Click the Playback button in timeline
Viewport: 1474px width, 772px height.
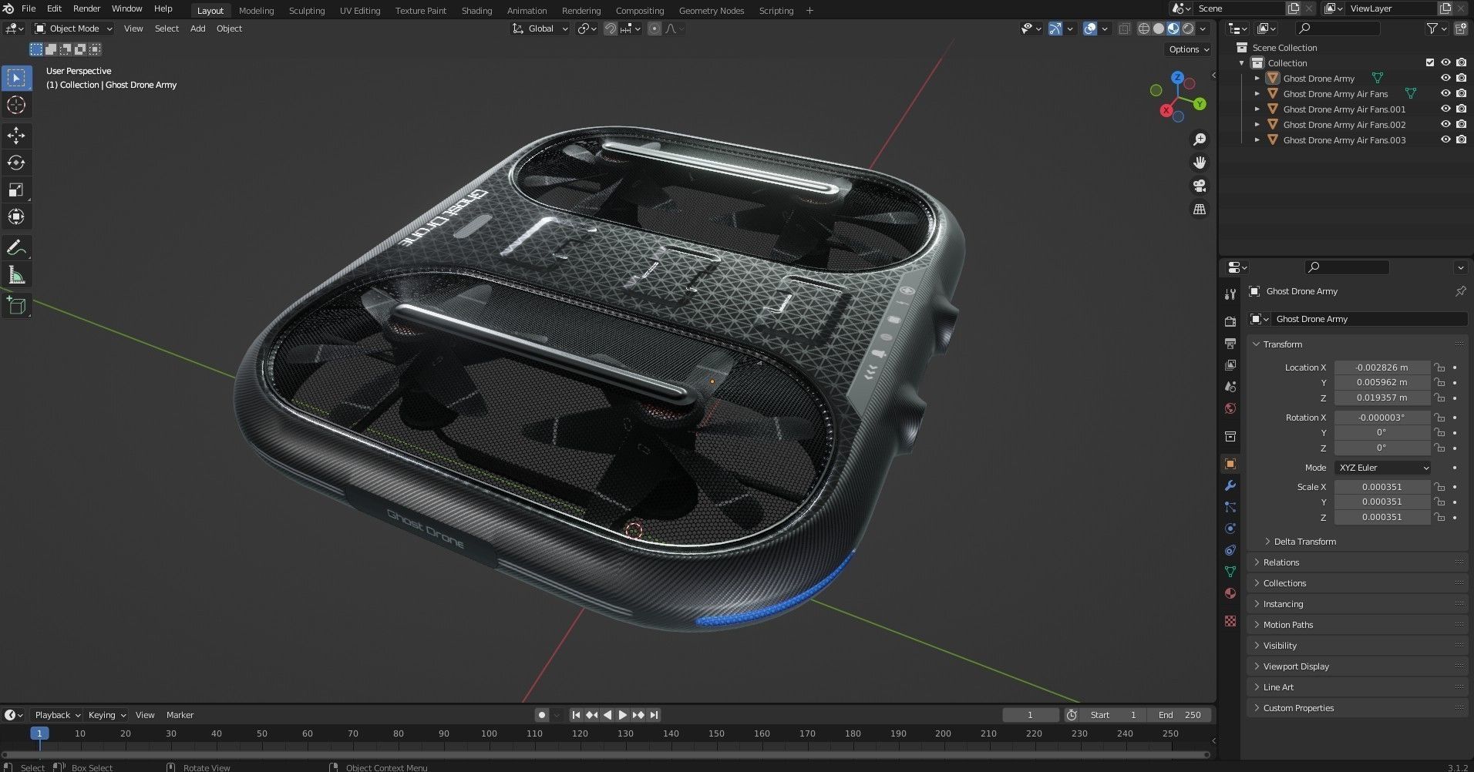[x=56, y=715]
